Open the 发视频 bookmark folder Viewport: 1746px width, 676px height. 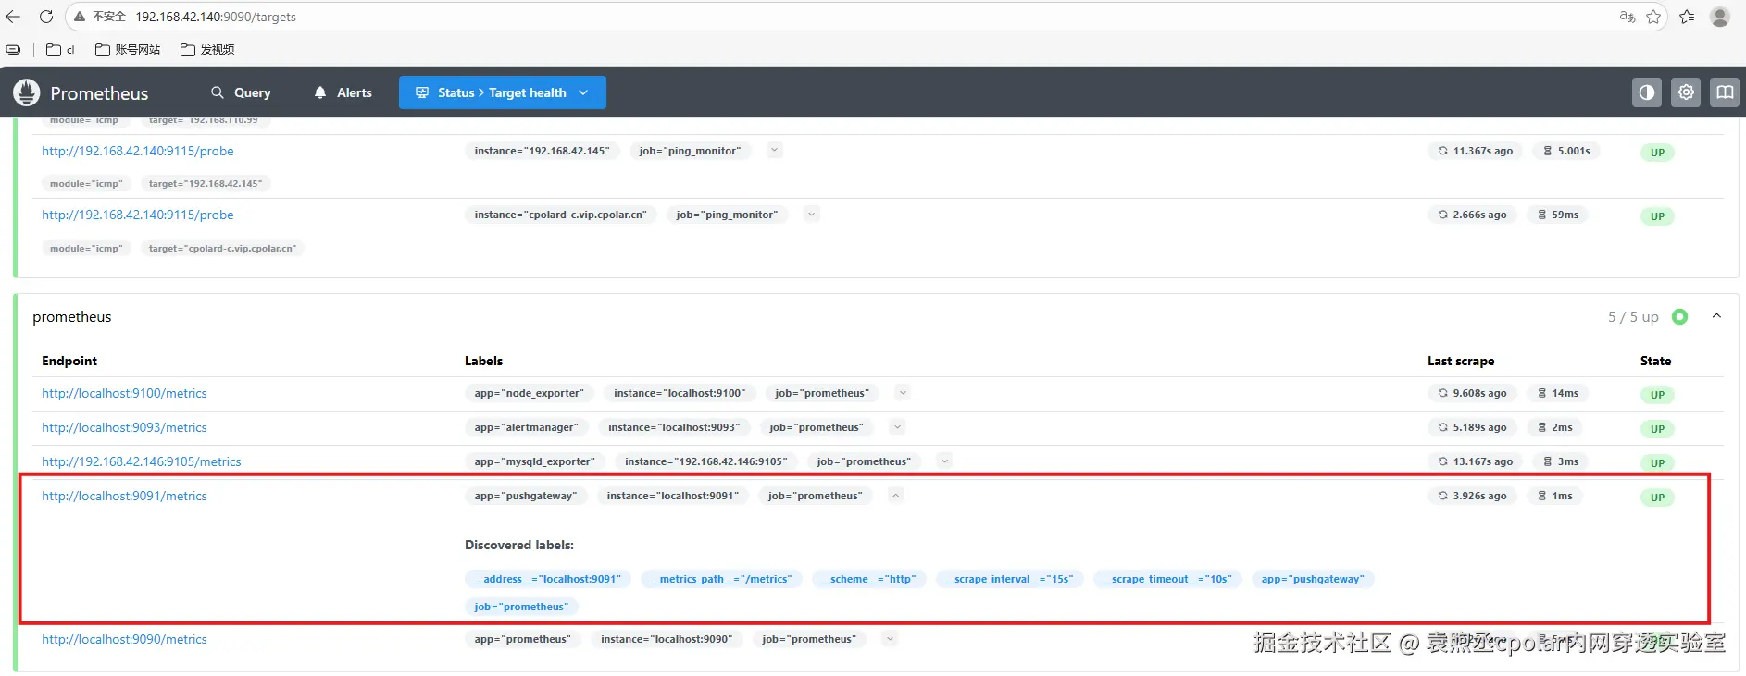point(207,50)
